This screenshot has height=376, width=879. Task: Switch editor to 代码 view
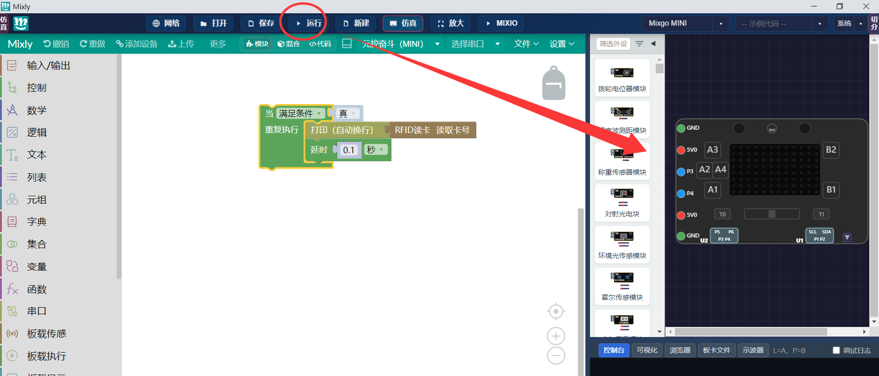320,44
